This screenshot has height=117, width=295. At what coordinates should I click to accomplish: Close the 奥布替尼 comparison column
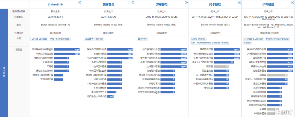coord(133,2)
